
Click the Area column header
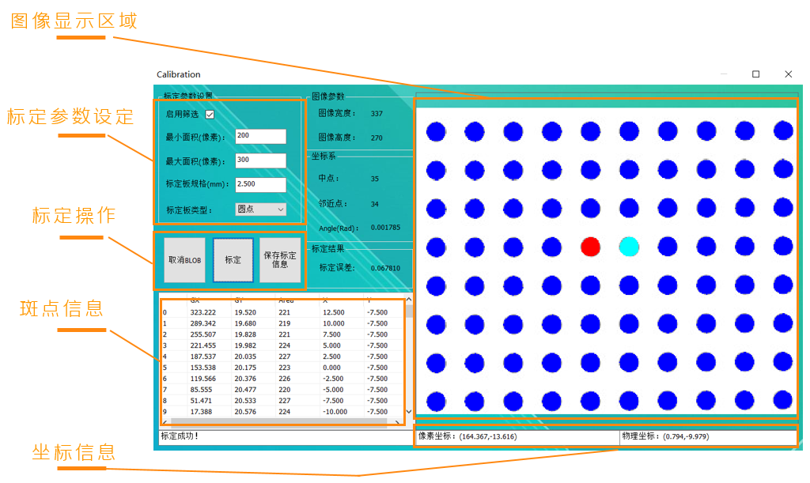coord(286,300)
